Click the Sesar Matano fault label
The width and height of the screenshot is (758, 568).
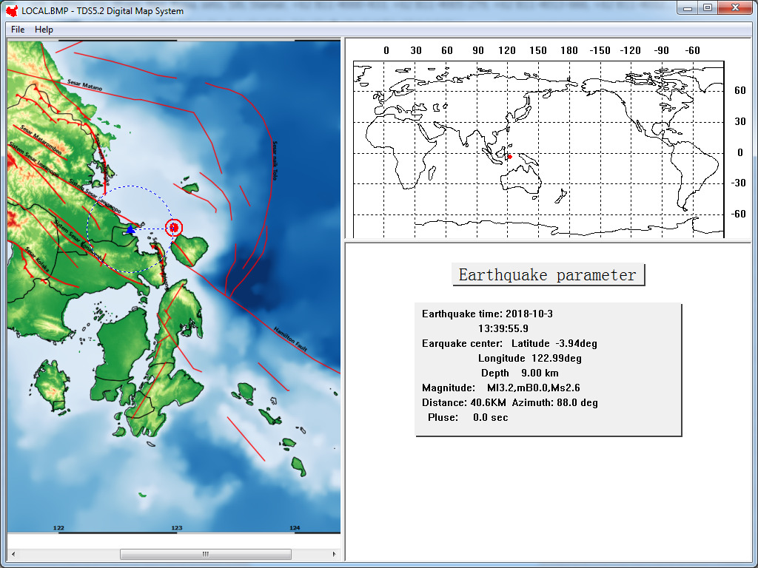pos(84,84)
